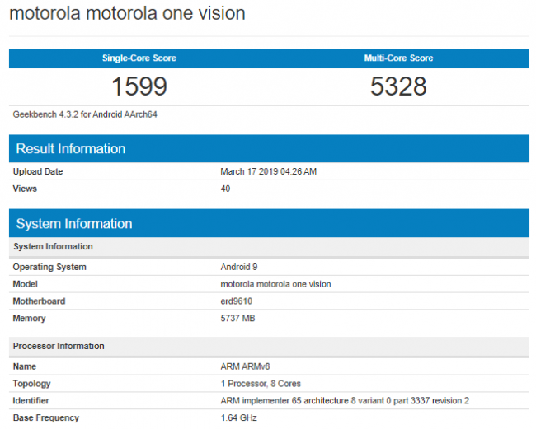Click the processor Name value ARM ARMv8
536x429 pixels.
244,366
